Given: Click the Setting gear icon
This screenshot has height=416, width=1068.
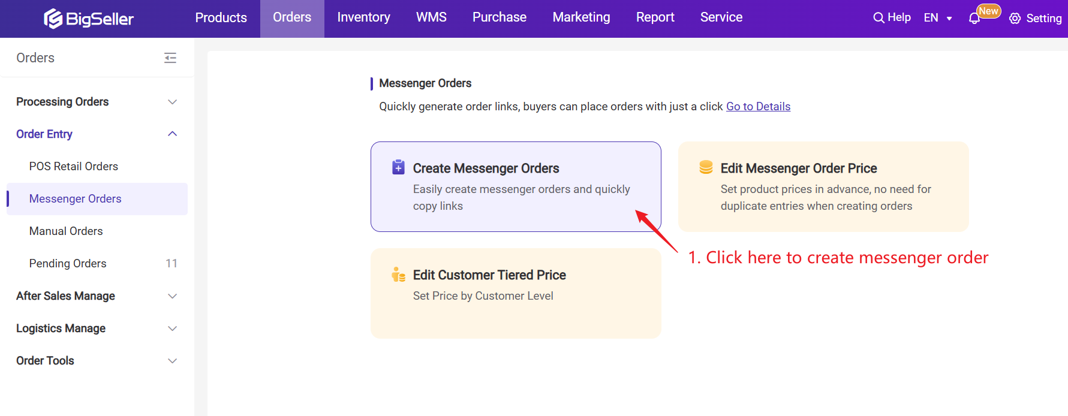Looking at the screenshot, I should click(x=1015, y=19).
